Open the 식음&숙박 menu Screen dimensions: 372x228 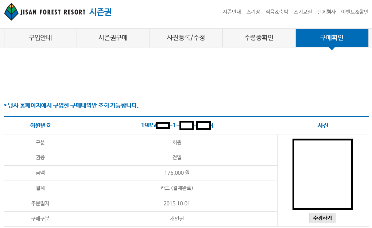click(x=277, y=12)
